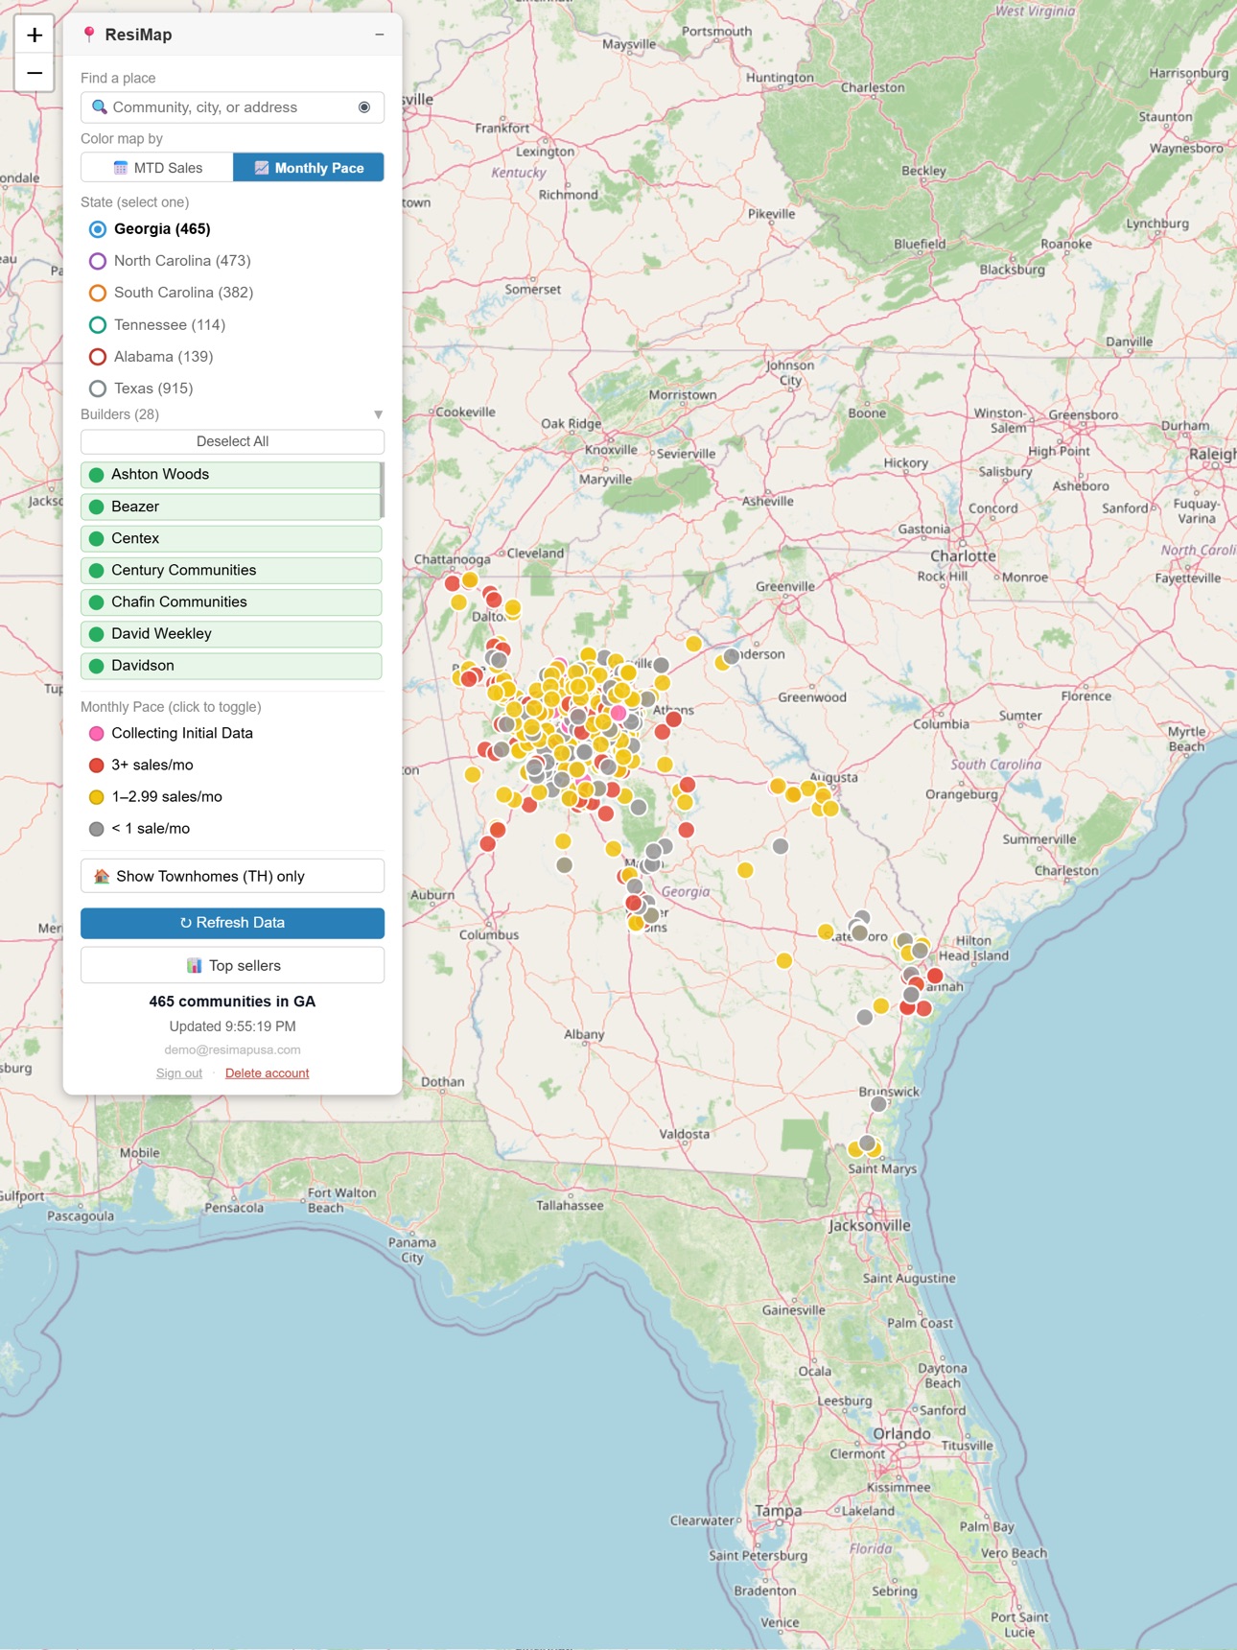Select Georgia state radio button
This screenshot has height=1650, width=1237.
(98, 229)
